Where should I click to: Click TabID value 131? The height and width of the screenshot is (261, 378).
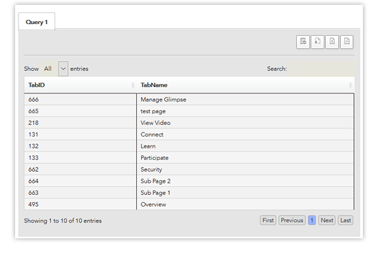[x=33, y=135]
